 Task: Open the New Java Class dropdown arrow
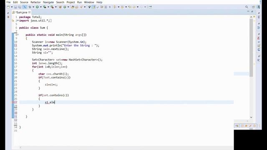pos(68,7)
